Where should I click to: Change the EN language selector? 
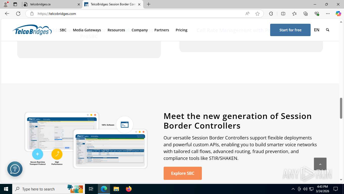coord(317,30)
